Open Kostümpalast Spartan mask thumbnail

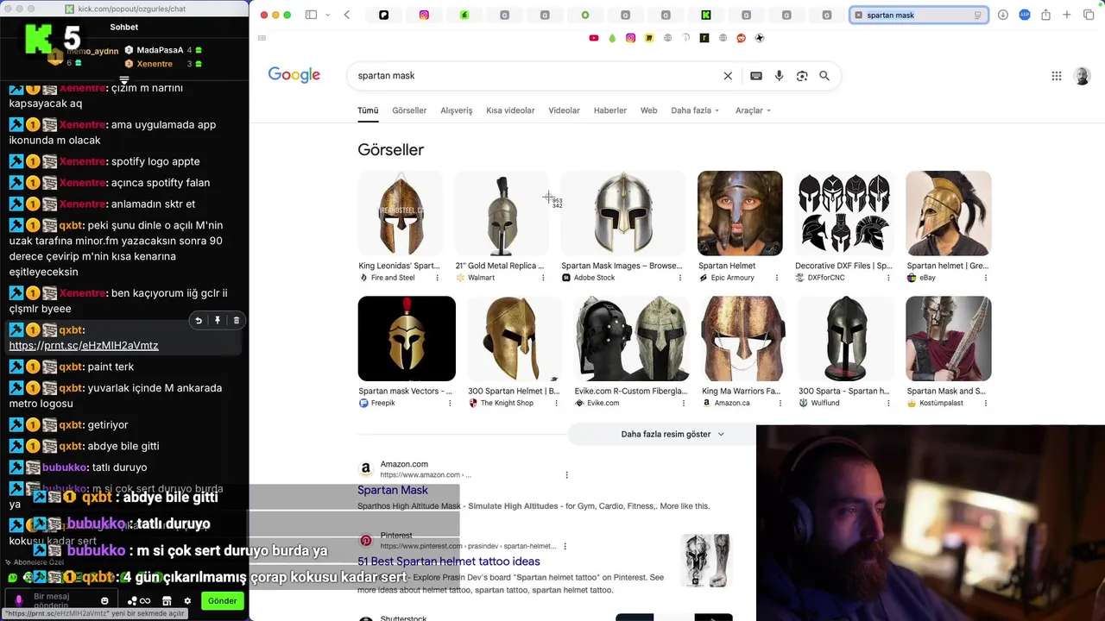949,338
